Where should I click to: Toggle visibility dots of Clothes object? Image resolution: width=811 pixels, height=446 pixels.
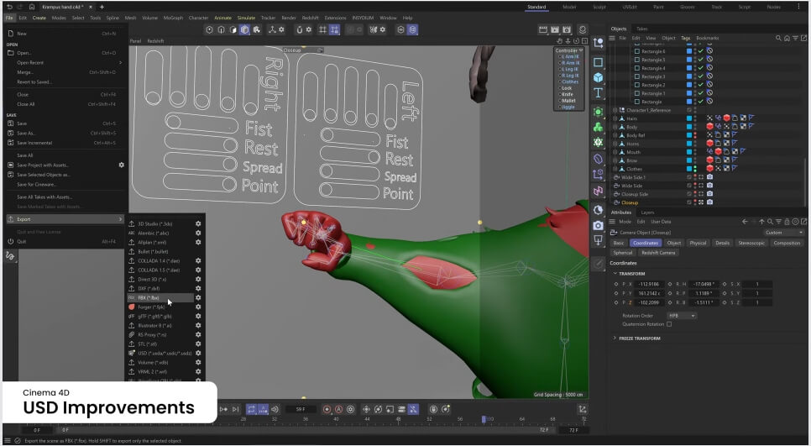tap(695, 169)
